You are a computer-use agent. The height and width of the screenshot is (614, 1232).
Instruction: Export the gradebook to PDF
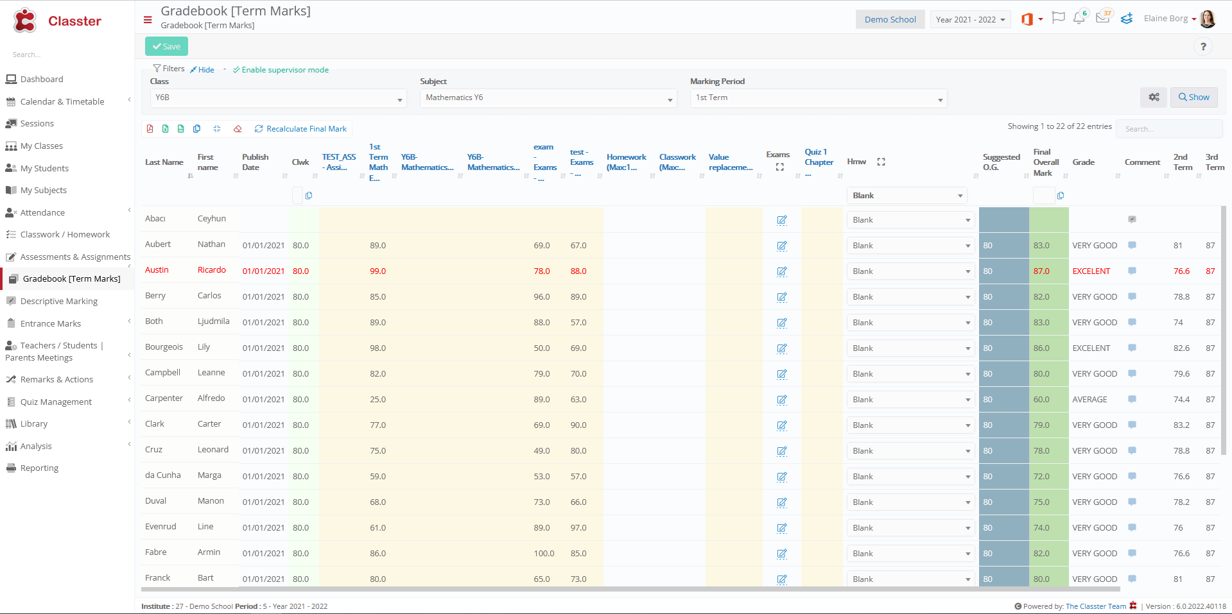(x=150, y=129)
